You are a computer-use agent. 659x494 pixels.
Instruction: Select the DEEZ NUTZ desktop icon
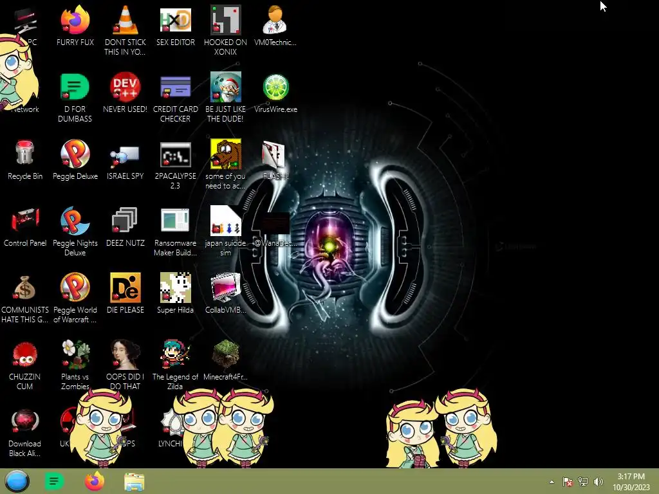125,220
